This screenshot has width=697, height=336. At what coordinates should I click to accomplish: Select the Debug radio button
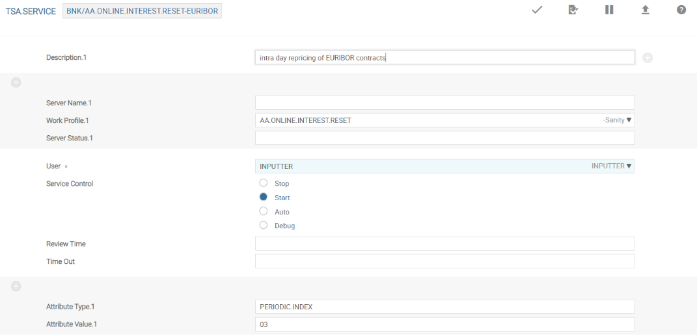click(x=264, y=226)
